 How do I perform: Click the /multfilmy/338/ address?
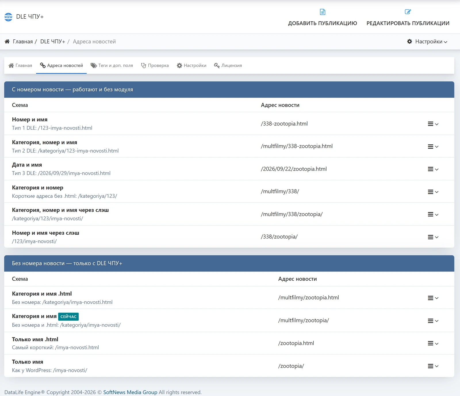[280, 191]
